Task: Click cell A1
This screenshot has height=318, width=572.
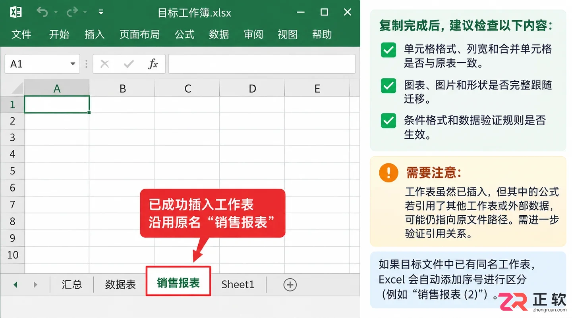Action: [57, 105]
